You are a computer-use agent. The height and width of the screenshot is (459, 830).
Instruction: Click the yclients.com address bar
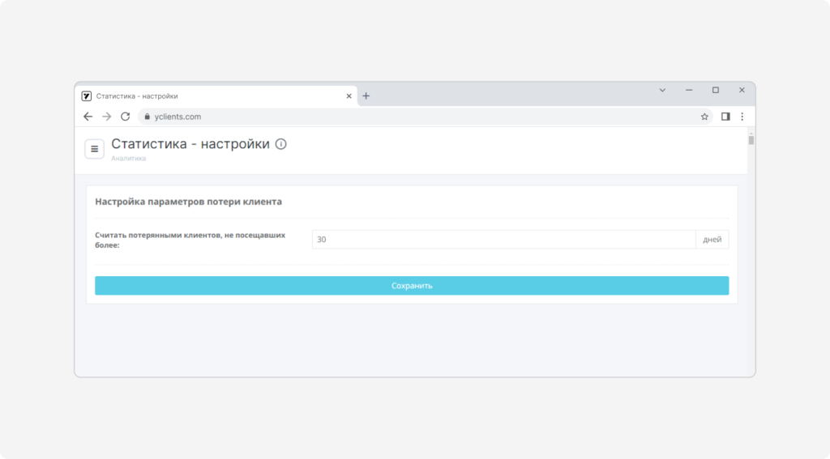pyautogui.click(x=418, y=117)
